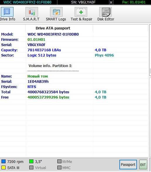Select the Logic 512 bytes sector value
The height and width of the screenshot is (172, 151).
[42, 55]
